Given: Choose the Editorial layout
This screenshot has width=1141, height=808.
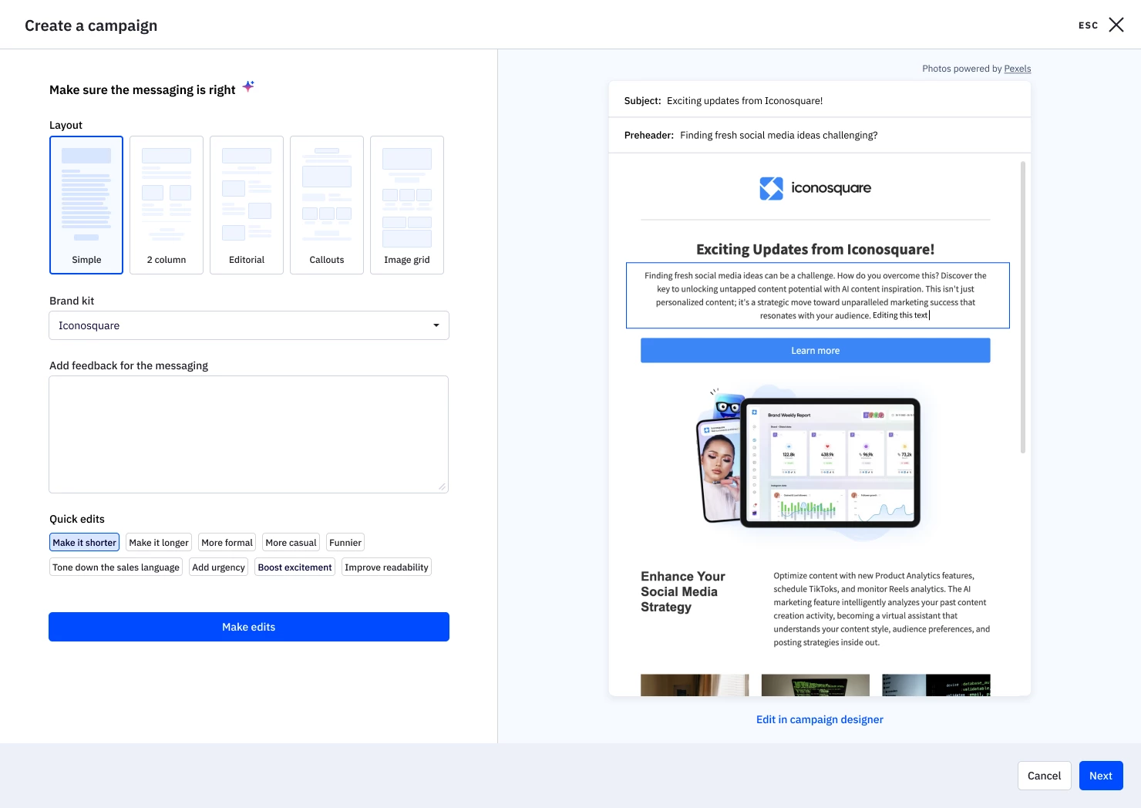Looking at the screenshot, I should tap(247, 205).
